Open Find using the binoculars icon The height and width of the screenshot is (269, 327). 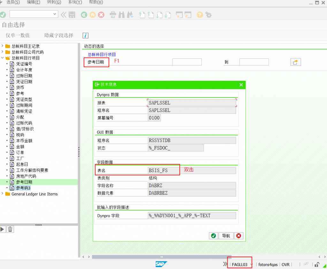[x=122, y=15]
